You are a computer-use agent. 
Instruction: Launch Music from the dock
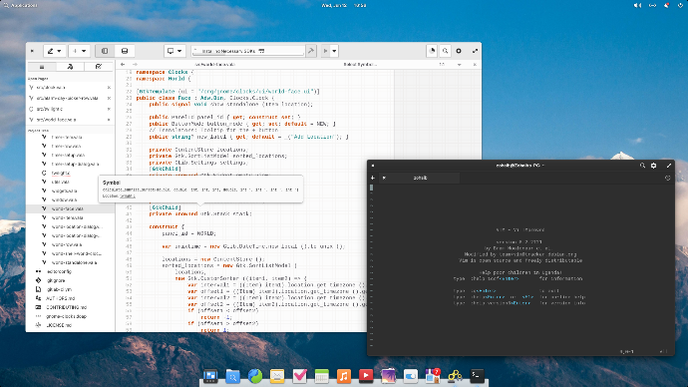tap(344, 376)
